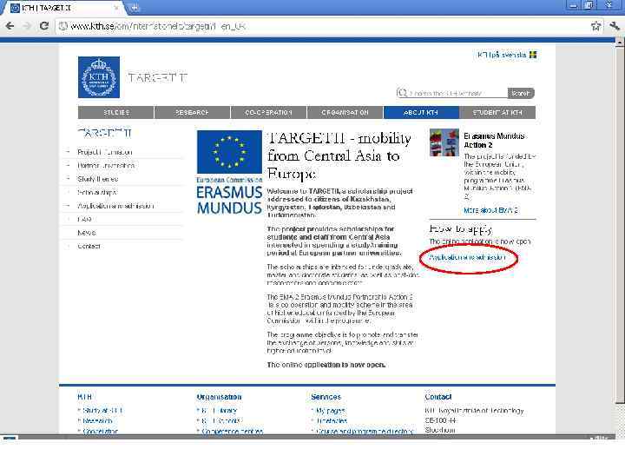Switch language via KTH på svenska link

(x=502, y=55)
